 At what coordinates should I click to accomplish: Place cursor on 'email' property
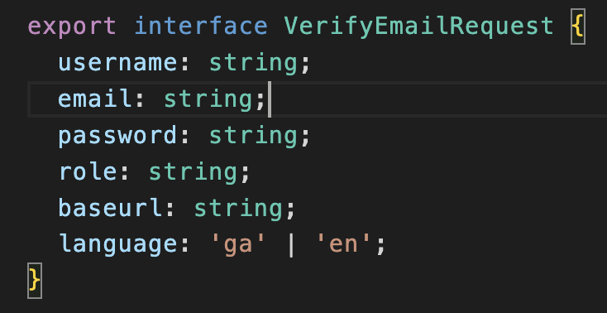click(96, 99)
